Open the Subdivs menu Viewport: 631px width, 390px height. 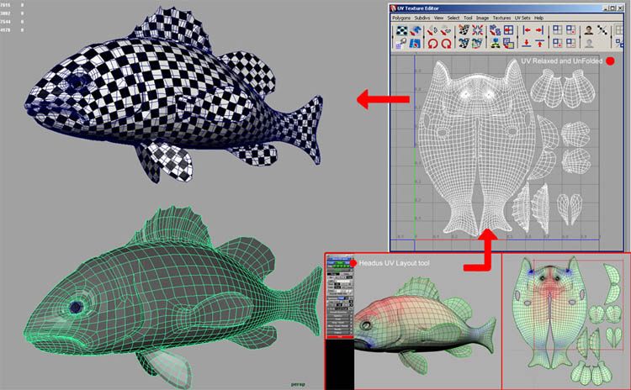tap(422, 18)
